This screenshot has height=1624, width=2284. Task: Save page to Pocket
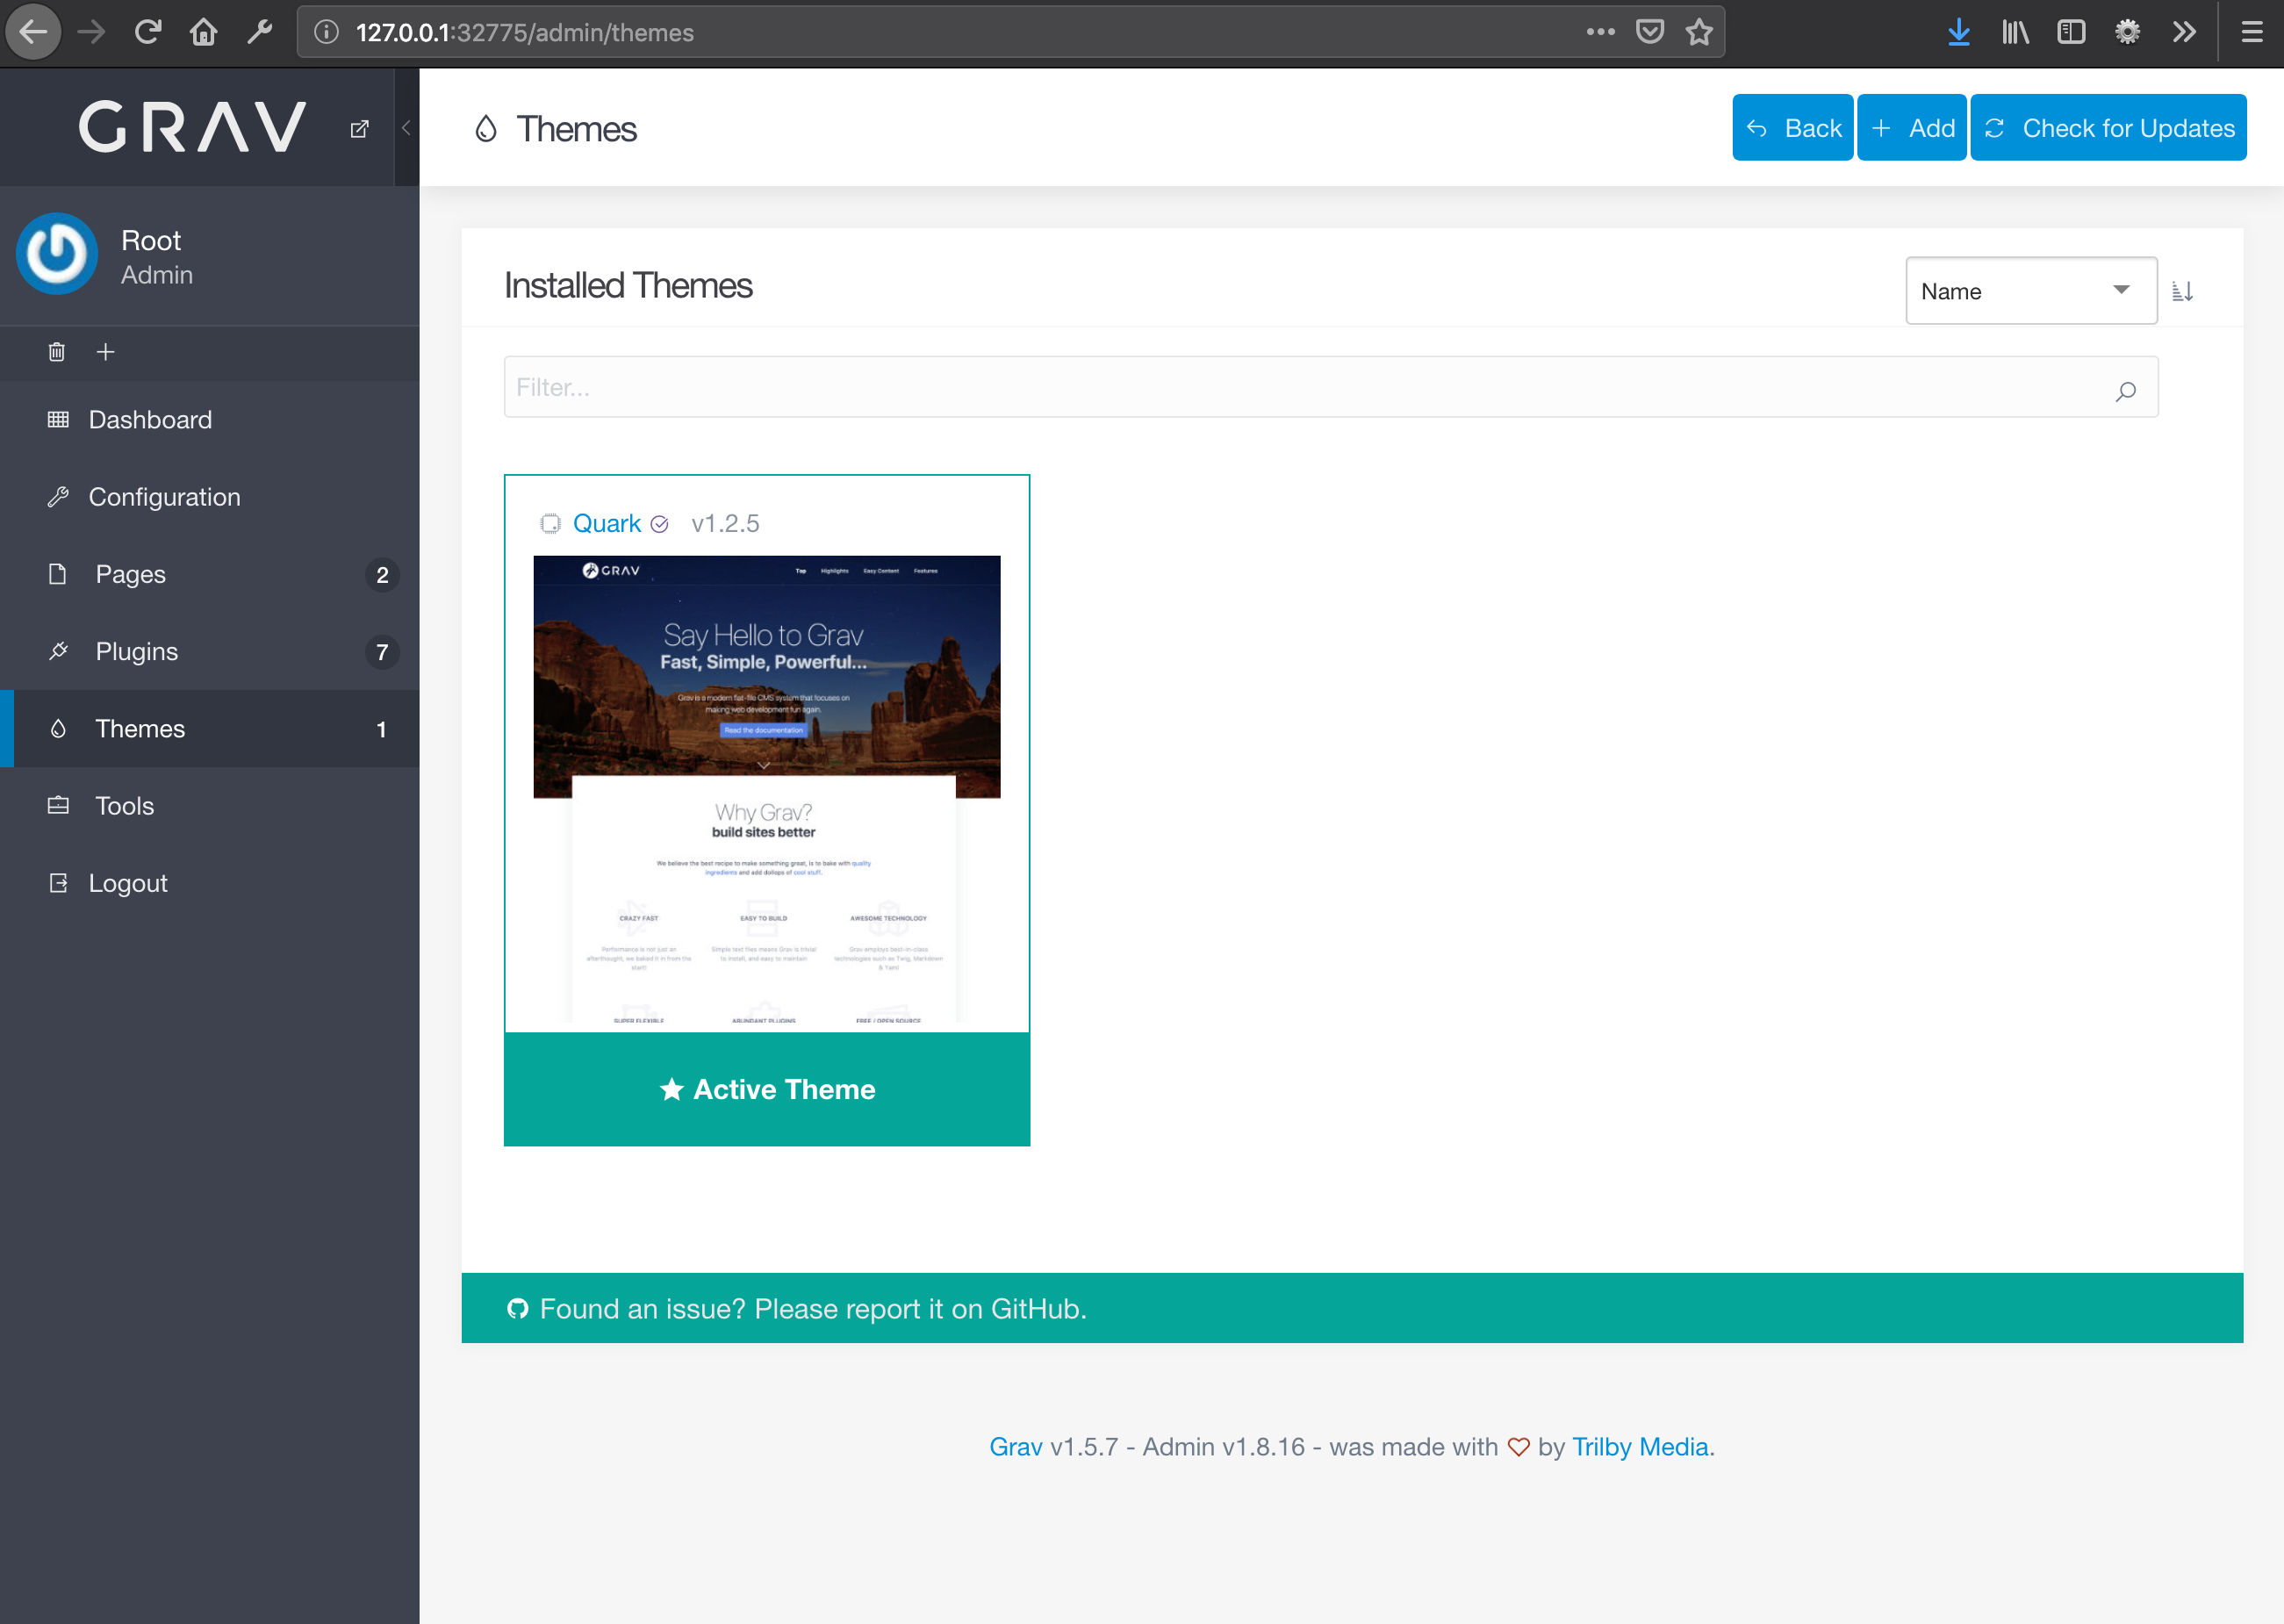[x=1650, y=32]
